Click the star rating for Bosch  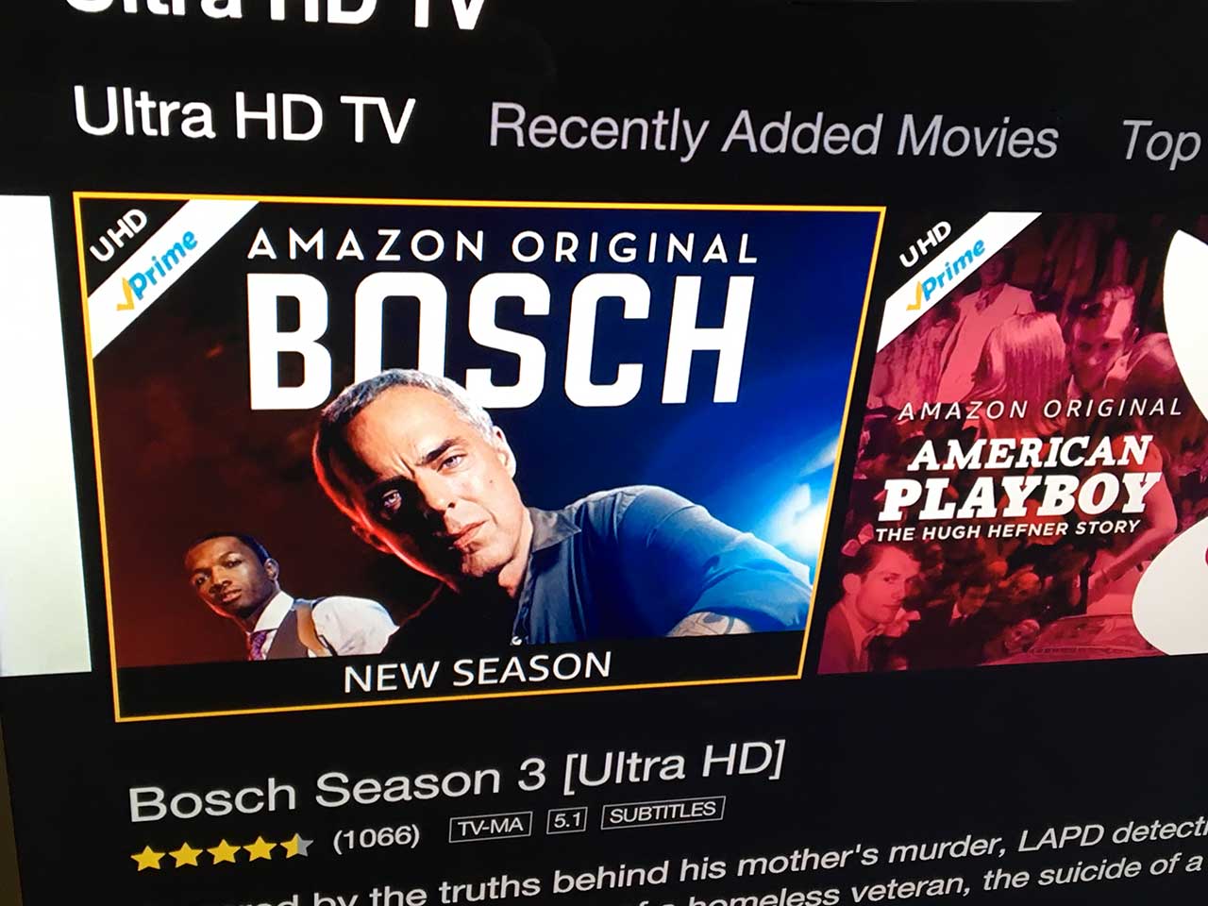223,849
